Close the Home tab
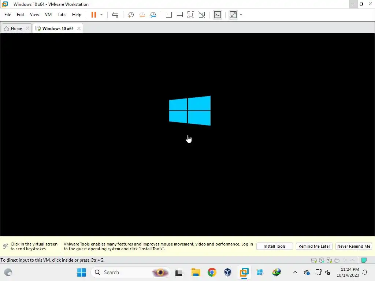The image size is (375, 281). click(27, 29)
